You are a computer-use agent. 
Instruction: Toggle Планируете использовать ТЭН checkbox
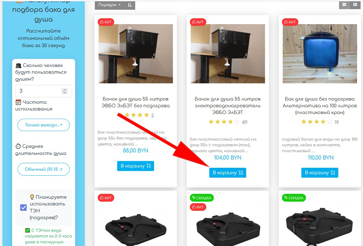coord(23,207)
